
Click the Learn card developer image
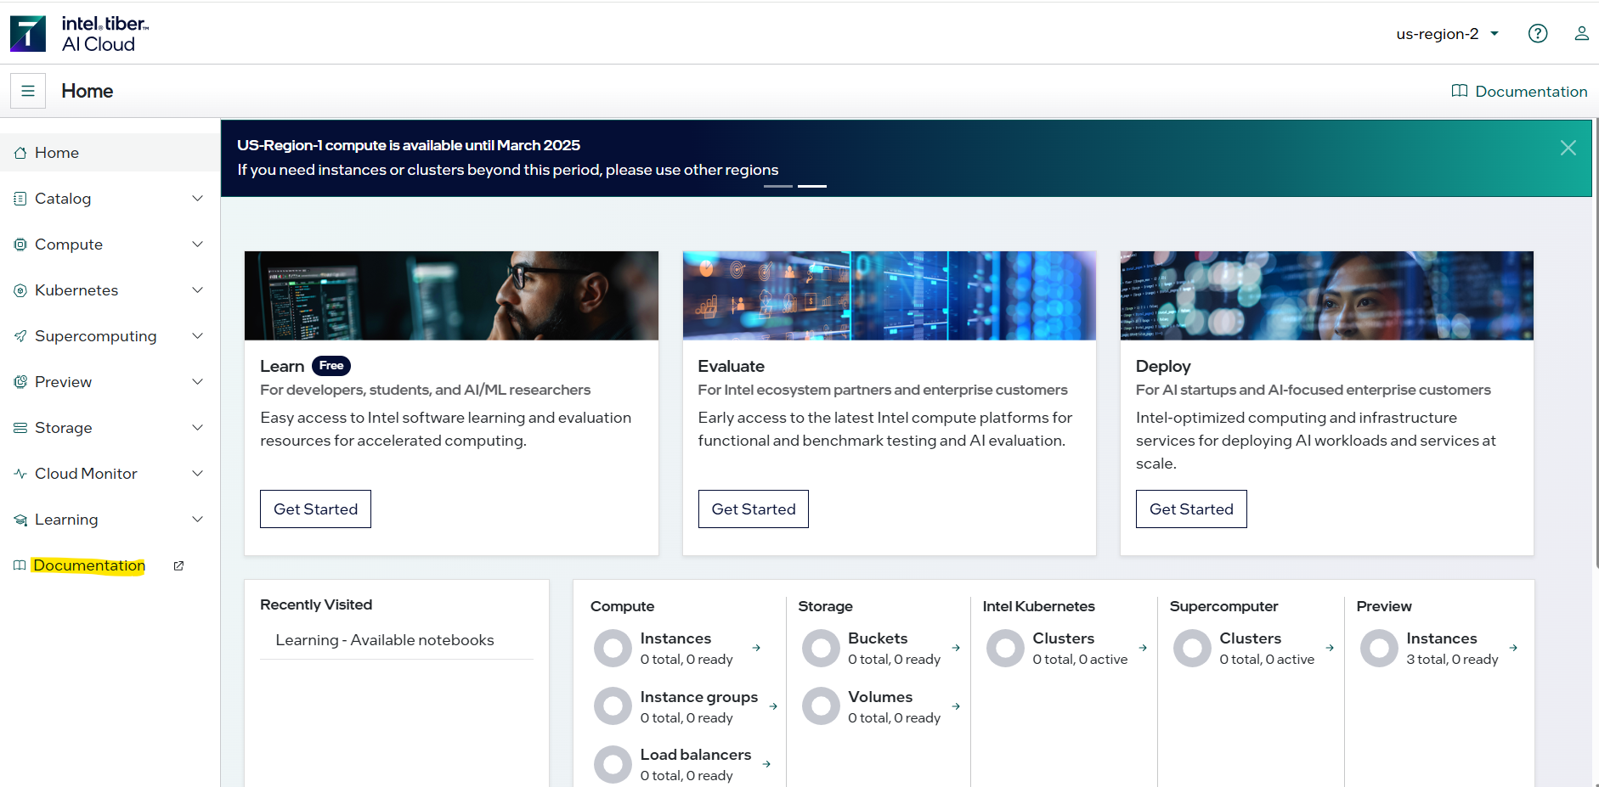[x=451, y=295]
